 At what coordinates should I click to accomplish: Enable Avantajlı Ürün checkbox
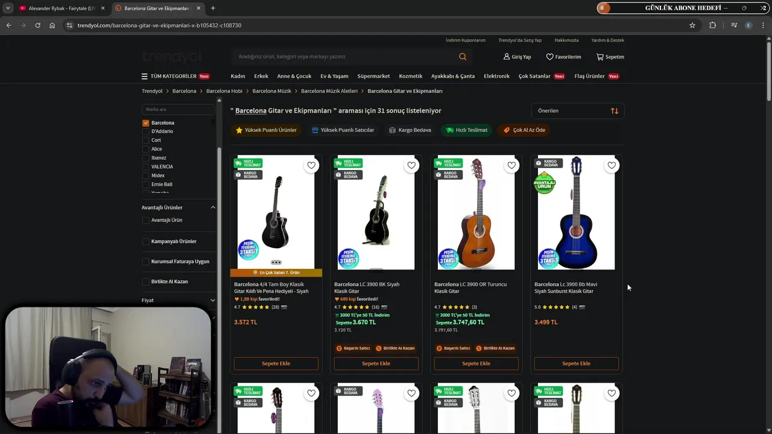click(x=145, y=221)
